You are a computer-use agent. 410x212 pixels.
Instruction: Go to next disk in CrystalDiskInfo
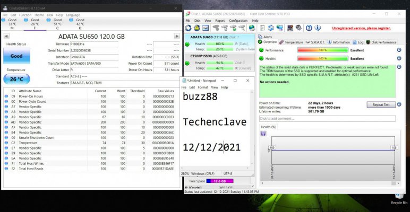(177, 36)
